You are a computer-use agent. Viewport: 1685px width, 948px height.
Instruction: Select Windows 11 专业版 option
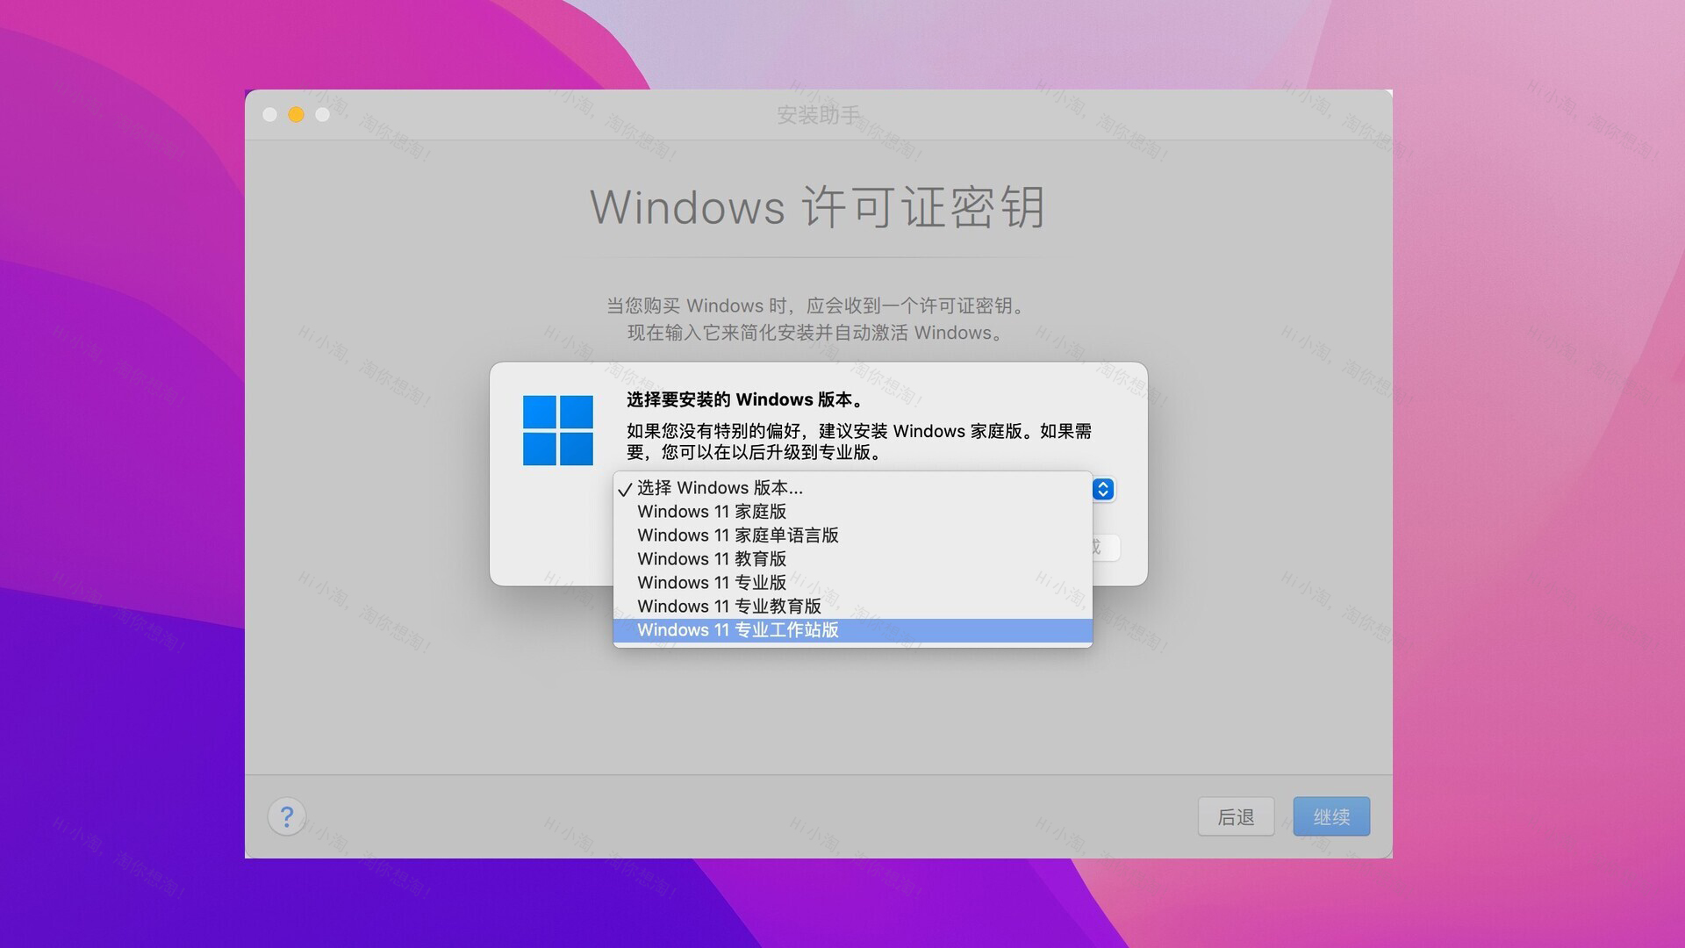click(712, 582)
